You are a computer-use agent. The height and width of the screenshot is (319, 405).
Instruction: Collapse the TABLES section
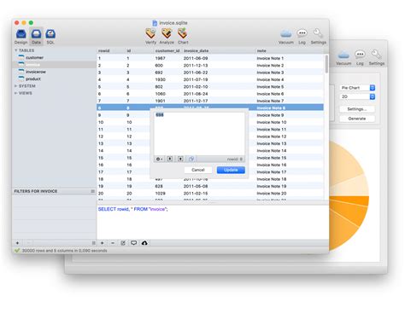pyautogui.click(x=15, y=50)
